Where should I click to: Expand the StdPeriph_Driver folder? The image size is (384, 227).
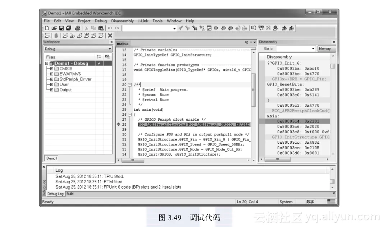pyautogui.click(x=52, y=79)
